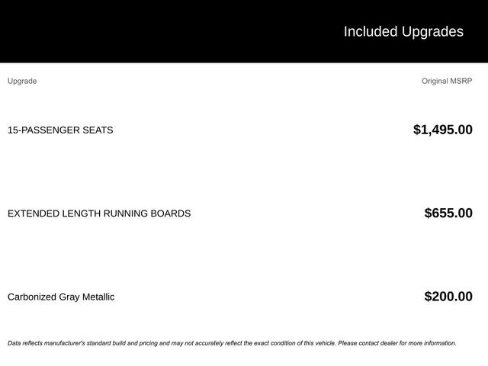Screen dimensions: 488x366
Task: Click the $200.00 price
Action: tap(448, 297)
